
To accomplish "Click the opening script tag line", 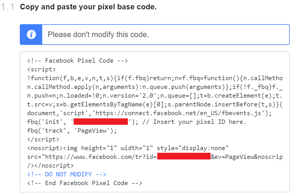I will tap(41, 69).
